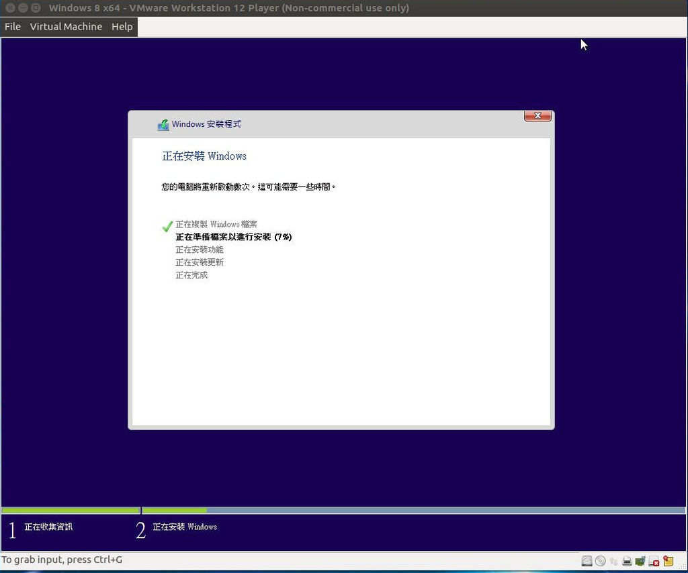The image size is (688, 573).
Task: Click the stage 1 label 正在收集資訊
Action: tap(48, 527)
